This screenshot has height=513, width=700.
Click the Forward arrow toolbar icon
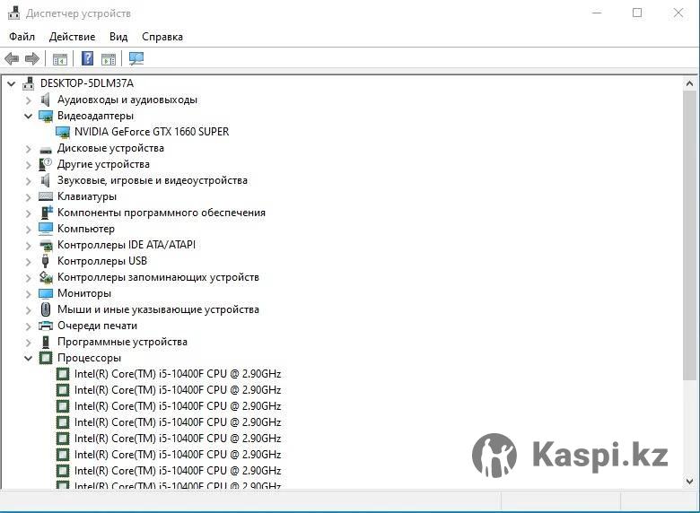32,58
